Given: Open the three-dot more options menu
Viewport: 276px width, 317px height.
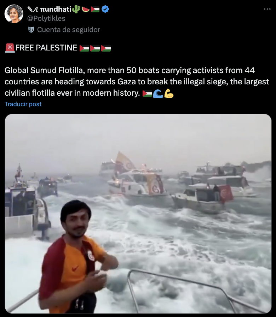Looking at the screenshot, I should [x=267, y=9].
